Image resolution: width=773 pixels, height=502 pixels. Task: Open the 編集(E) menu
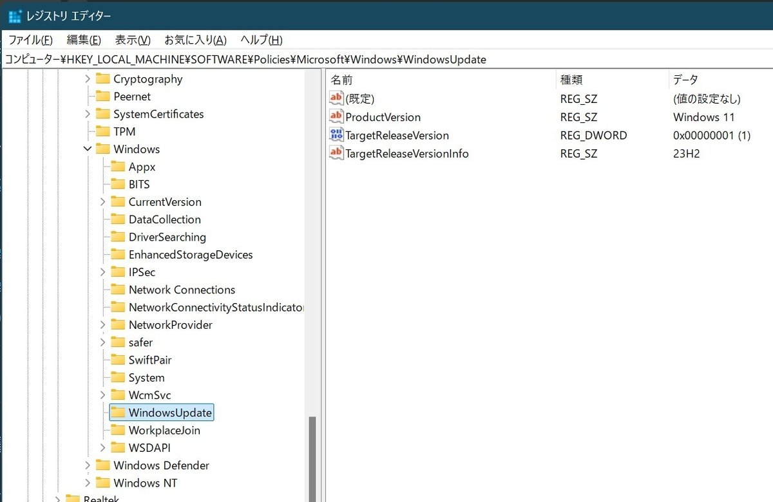pyautogui.click(x=84, y=40)
